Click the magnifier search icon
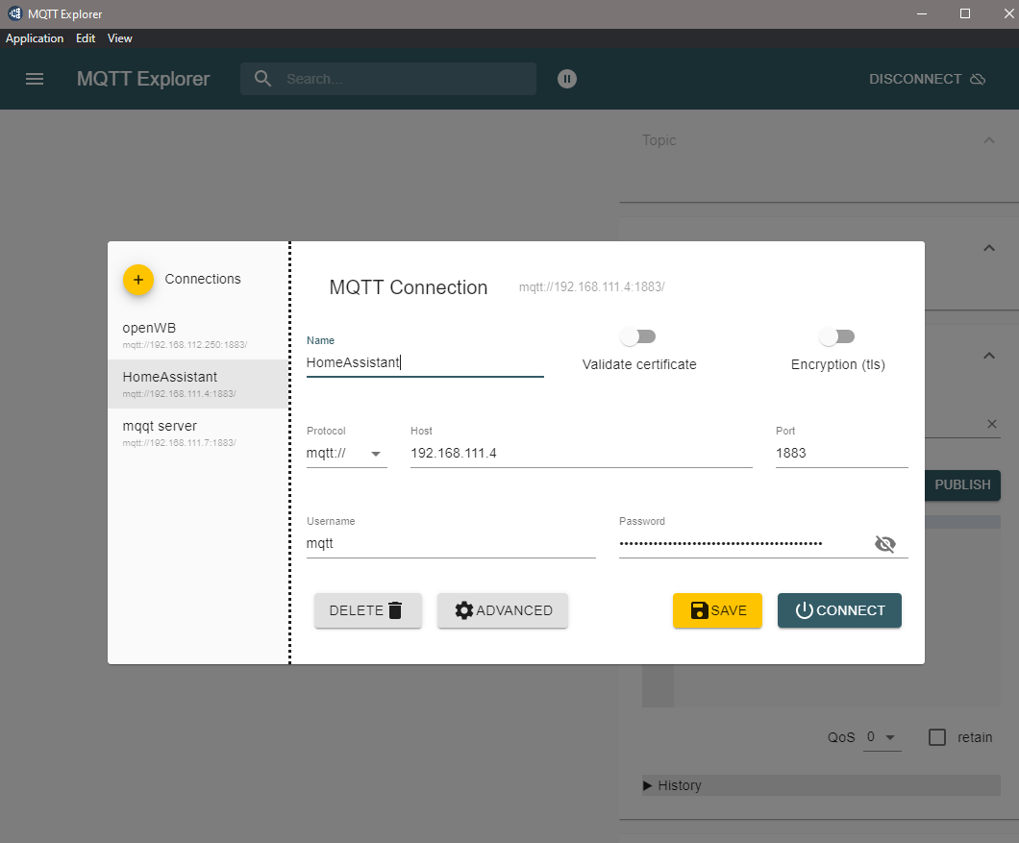 262,79
